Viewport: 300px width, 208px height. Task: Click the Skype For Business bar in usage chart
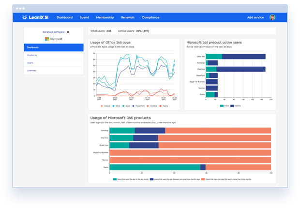[190, 153]
